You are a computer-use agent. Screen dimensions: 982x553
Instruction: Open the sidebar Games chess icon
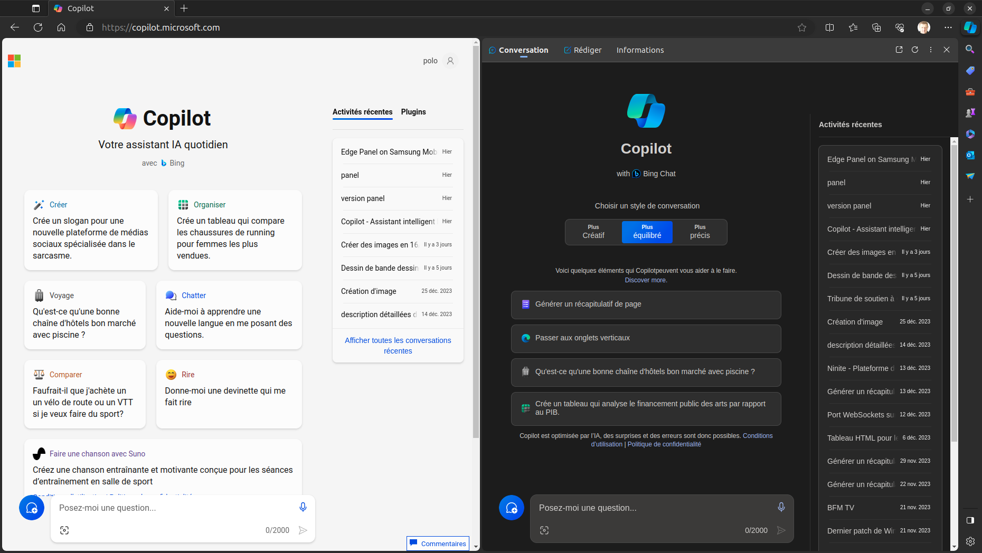point(970,112)
